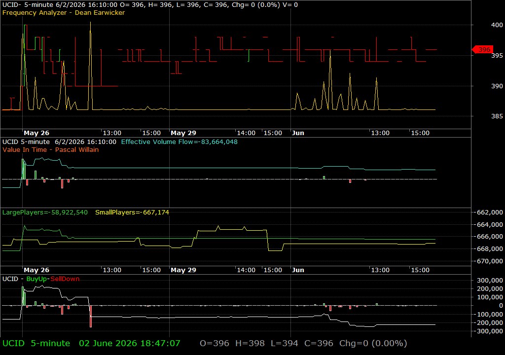Click the red 'SellDown' legend label
The height and width of the screenshot is (355, 505).
pyautogui.click(x=65, y=279)
